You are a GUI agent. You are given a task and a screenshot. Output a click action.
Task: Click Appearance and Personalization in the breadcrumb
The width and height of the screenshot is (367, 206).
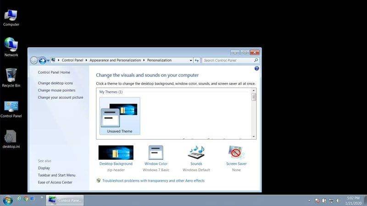coord(116,60)
